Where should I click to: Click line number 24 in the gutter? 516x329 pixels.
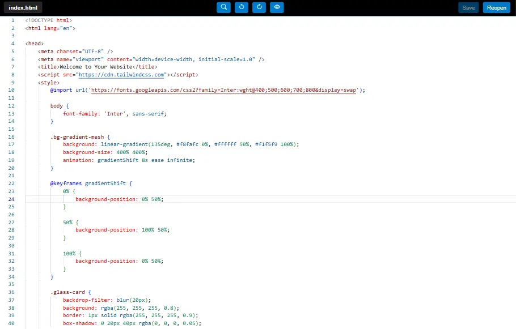click(x=12, y=199)
